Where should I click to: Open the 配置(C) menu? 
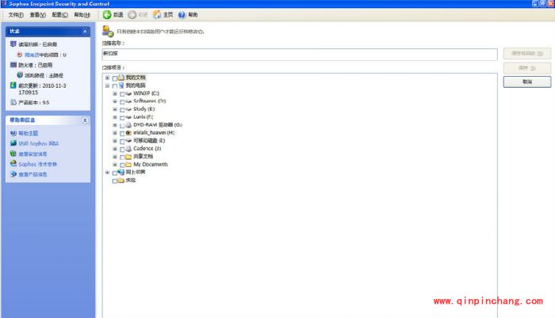click(59, 15)
